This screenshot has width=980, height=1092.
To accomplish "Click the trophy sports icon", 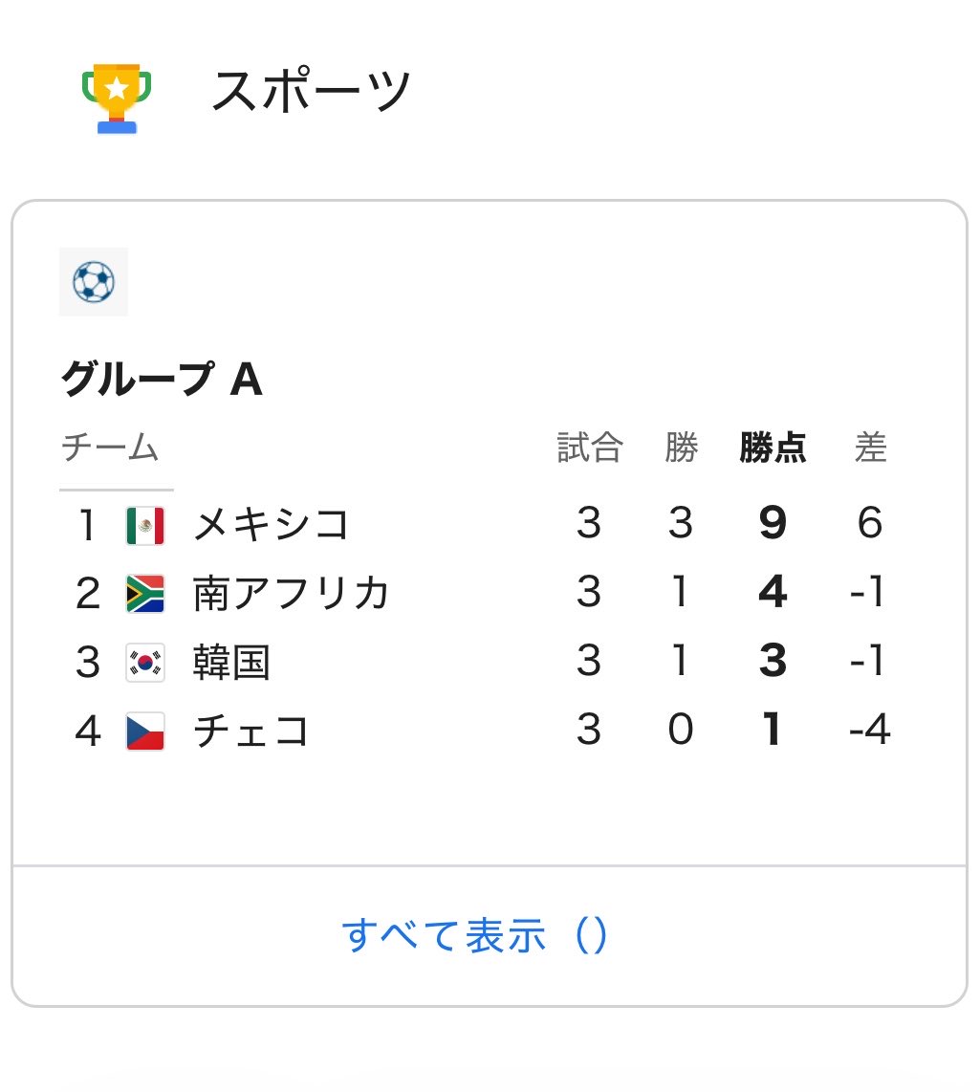I will (x=117, y=98).
